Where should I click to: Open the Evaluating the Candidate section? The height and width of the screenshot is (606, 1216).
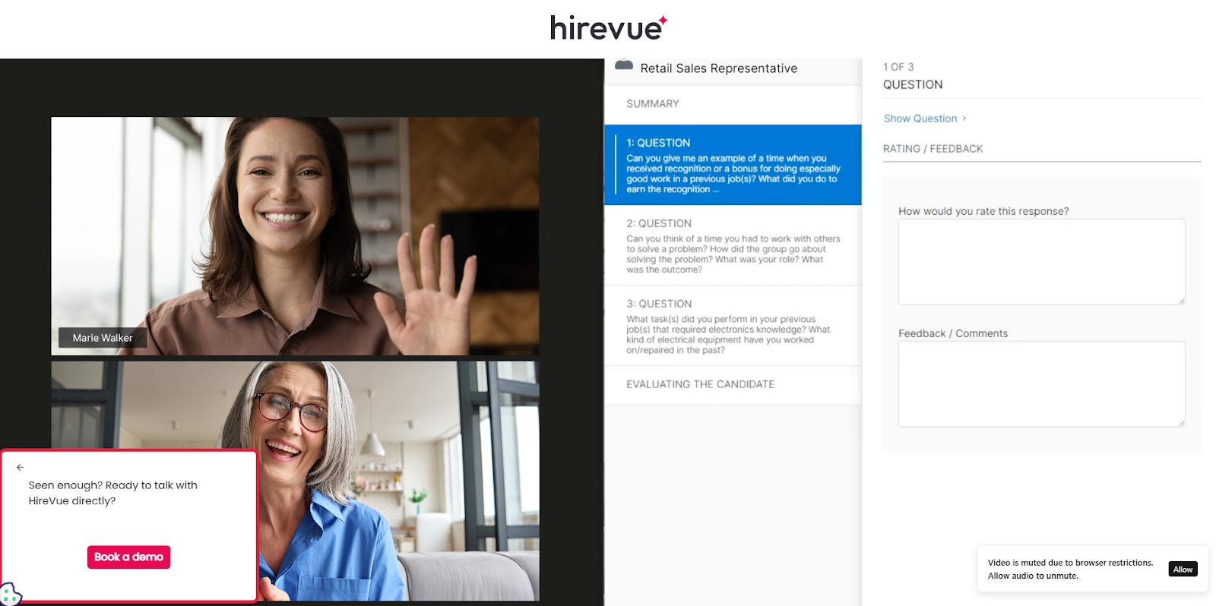(700, 385)
